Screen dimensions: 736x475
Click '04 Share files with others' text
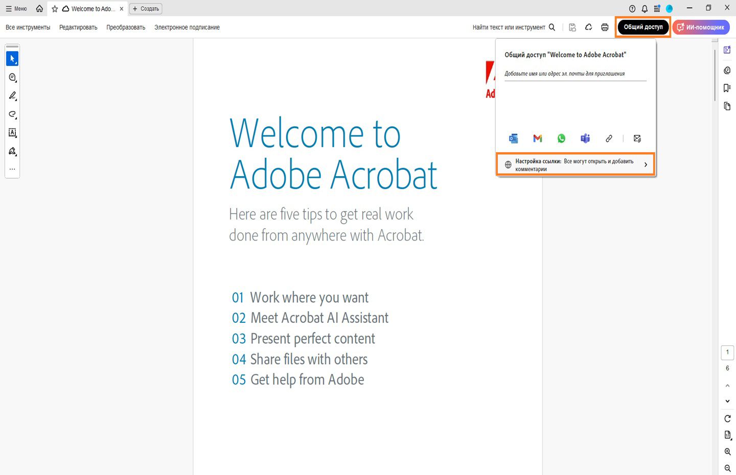click(300, 359)
